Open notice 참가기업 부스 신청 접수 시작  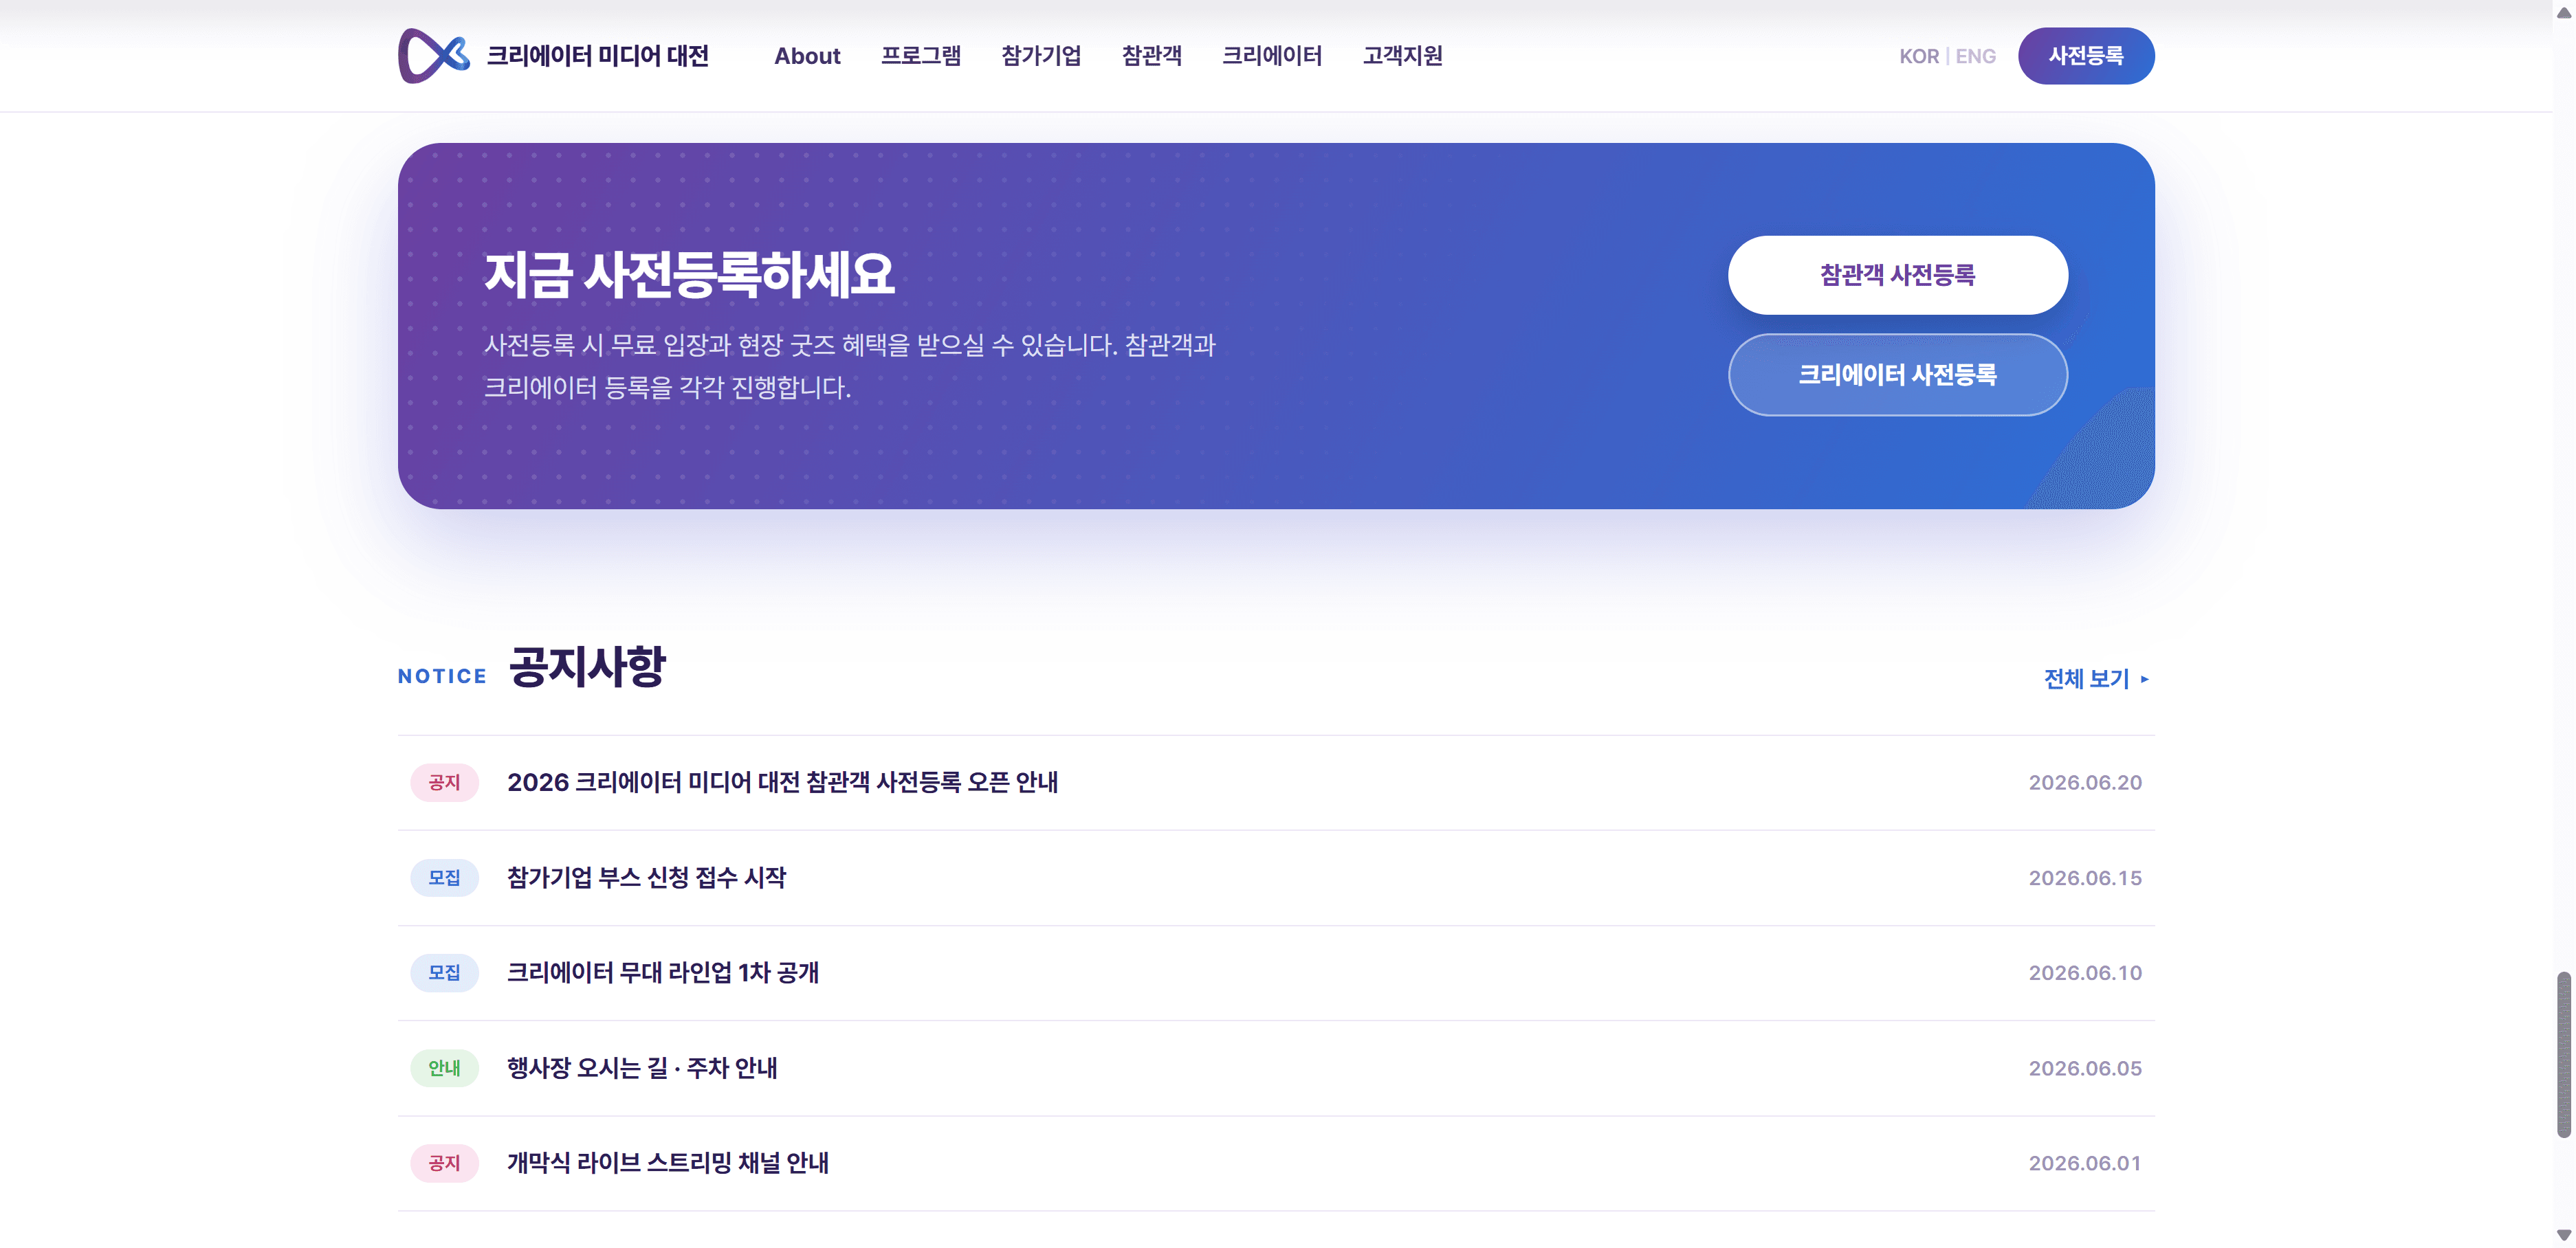[1276, 878]
